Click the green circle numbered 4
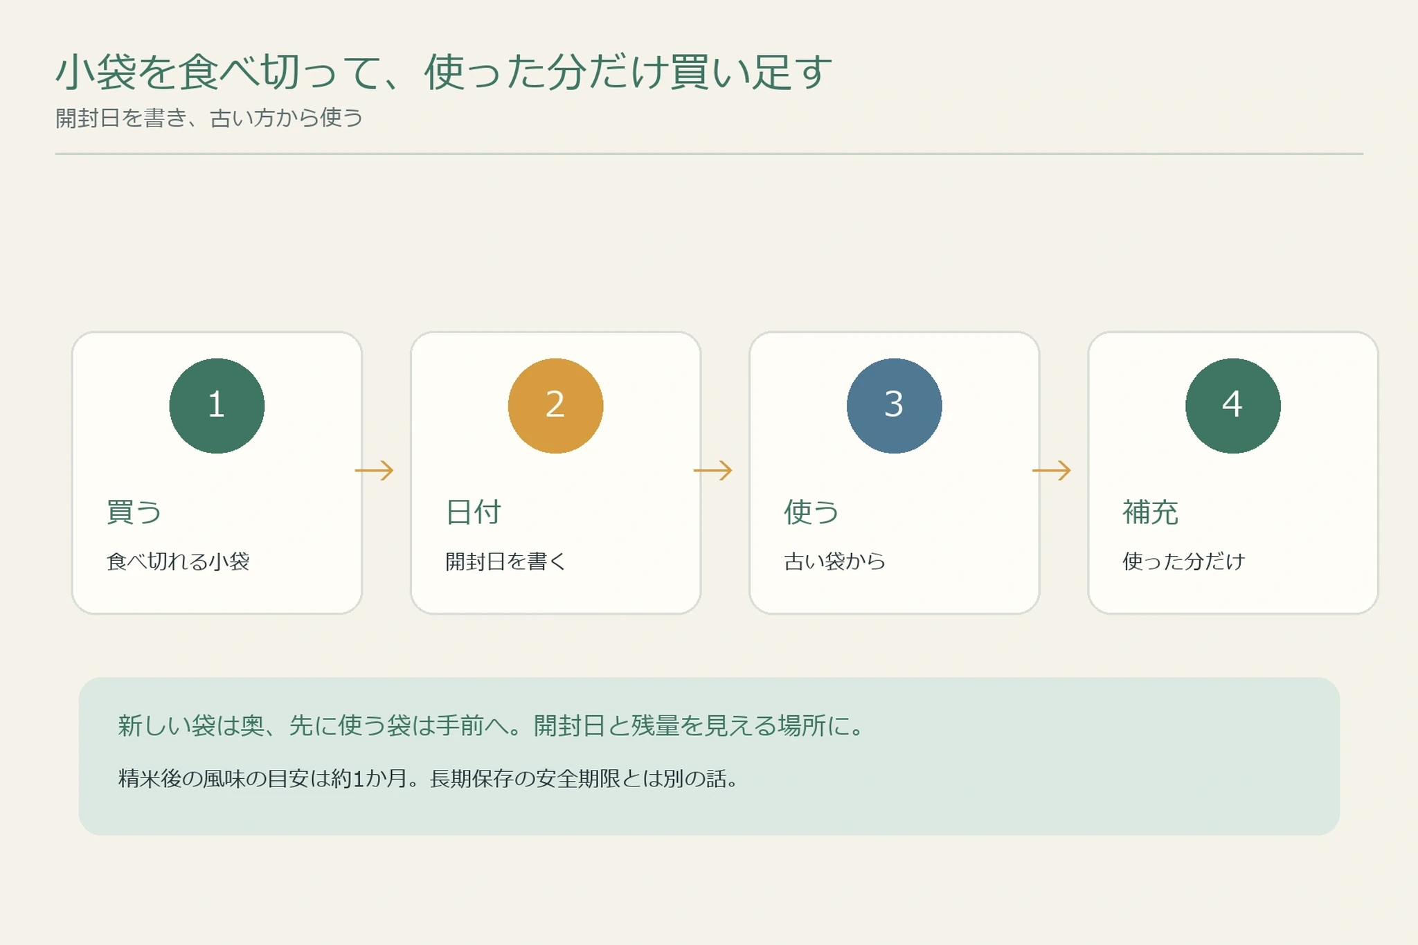Image resolution: width=1418 pixels, height=945 pixels. pyautogui.click(x=1232, y=406)
